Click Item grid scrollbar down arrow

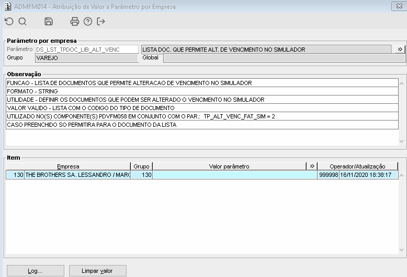[401, 250]
